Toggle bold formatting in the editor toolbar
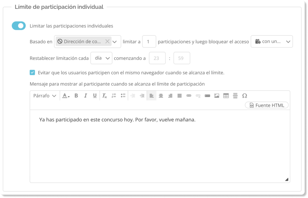Viewport: 308px width, 198px height. (76, 96)
